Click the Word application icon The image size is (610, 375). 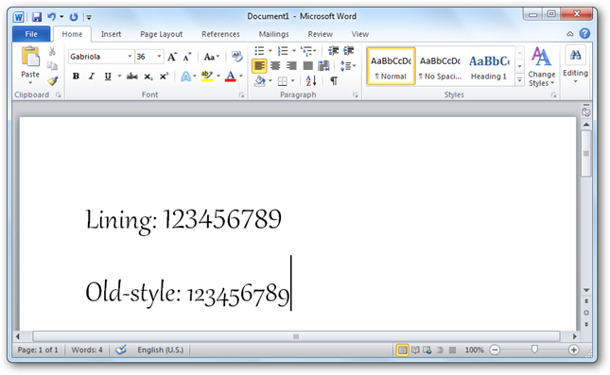[x=18, y=17]
